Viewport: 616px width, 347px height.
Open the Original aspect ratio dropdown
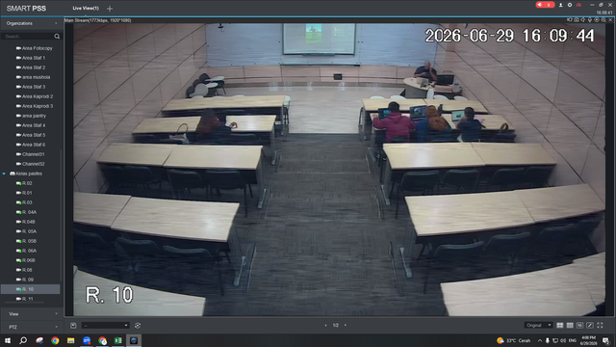pos(539,325)
